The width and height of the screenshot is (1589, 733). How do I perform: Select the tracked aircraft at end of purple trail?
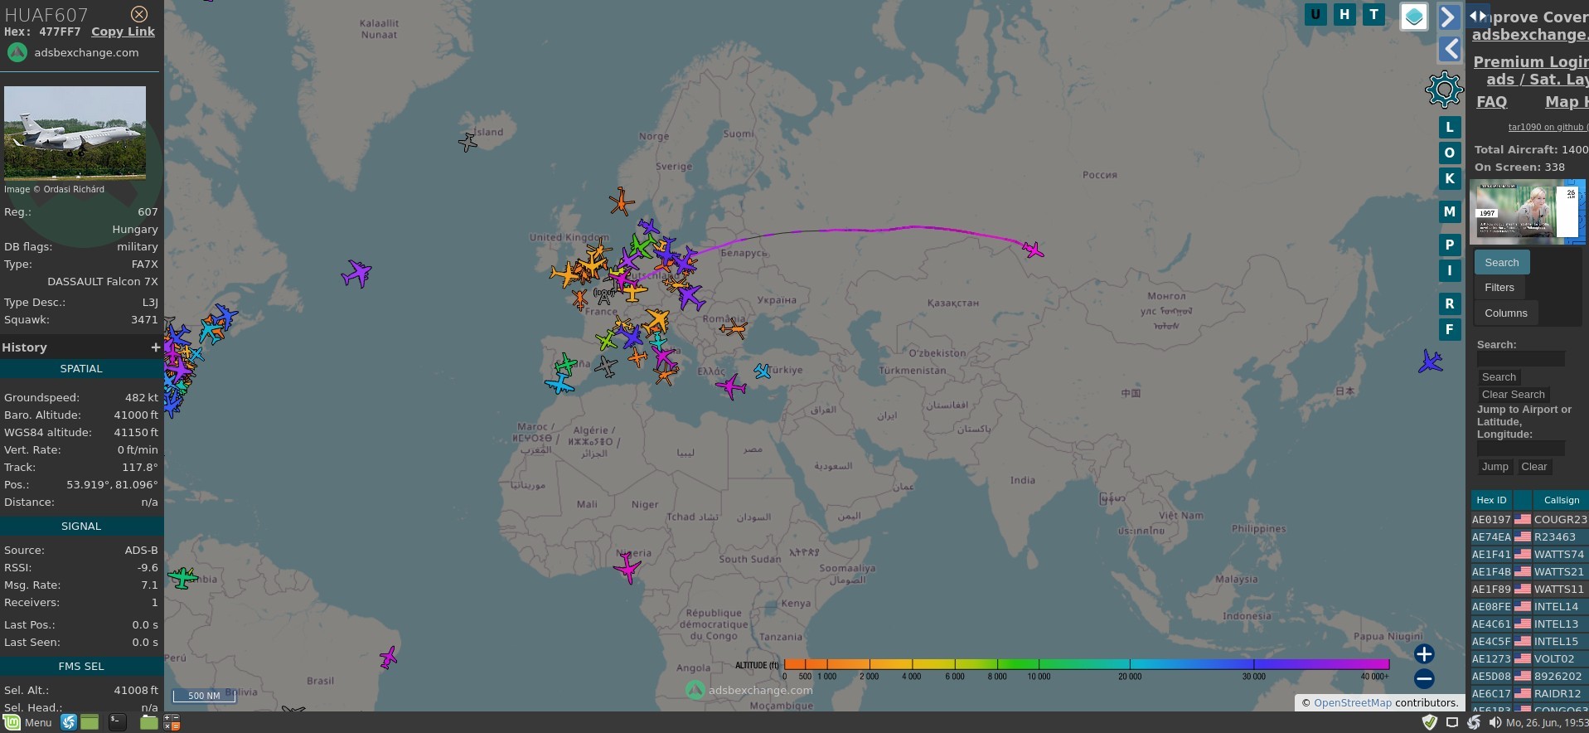pyautogui.click(x=1033, y=249)
